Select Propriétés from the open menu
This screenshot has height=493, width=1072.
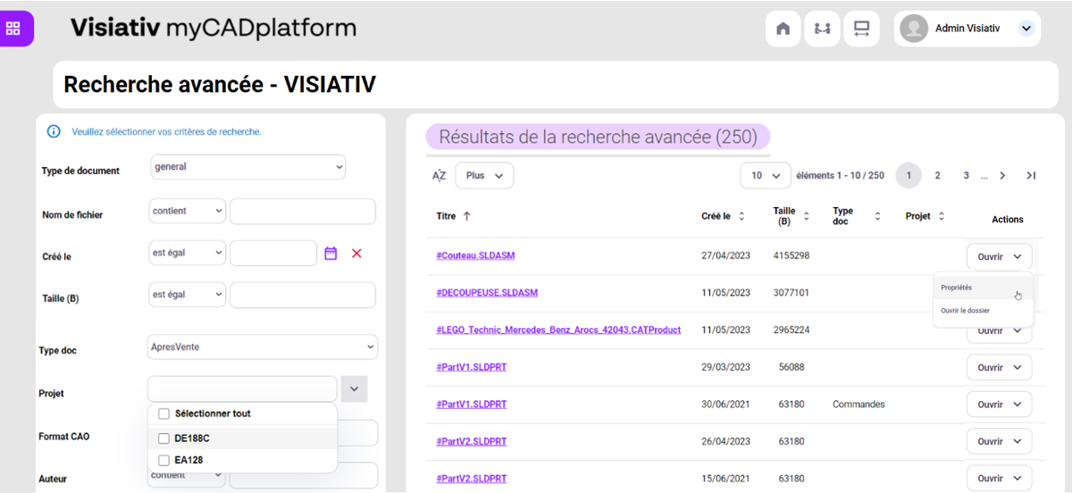[x=957, y=288]
